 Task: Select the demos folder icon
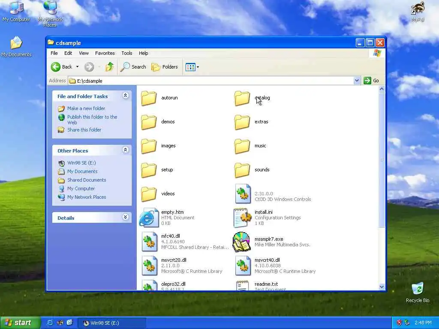[149, 122]
